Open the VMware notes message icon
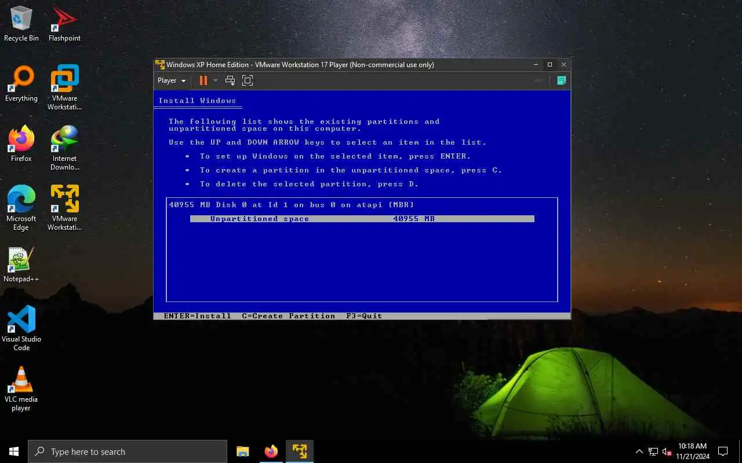 coord(561,80)
